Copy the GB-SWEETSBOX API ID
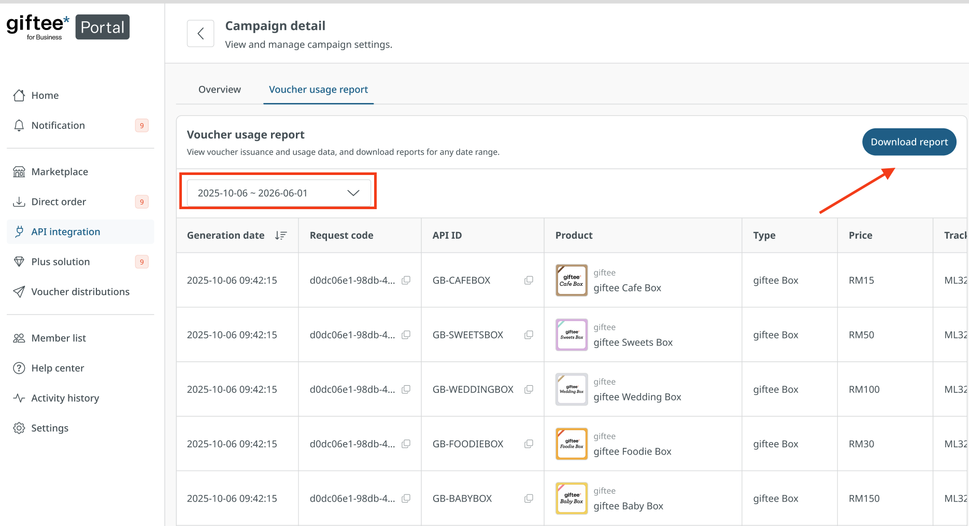969x526 pixels. (x=529, y=335)
